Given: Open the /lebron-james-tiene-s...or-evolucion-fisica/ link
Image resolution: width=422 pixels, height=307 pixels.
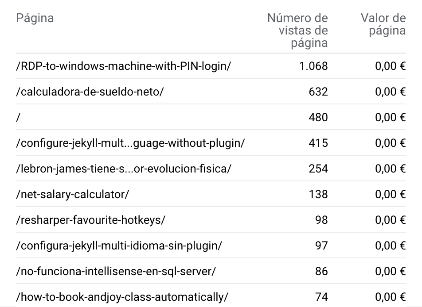Looking at the screenshot, I should pos(123,169).
